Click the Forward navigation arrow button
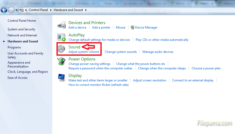This screenshot has width=235, height=134. pos(11,10)
